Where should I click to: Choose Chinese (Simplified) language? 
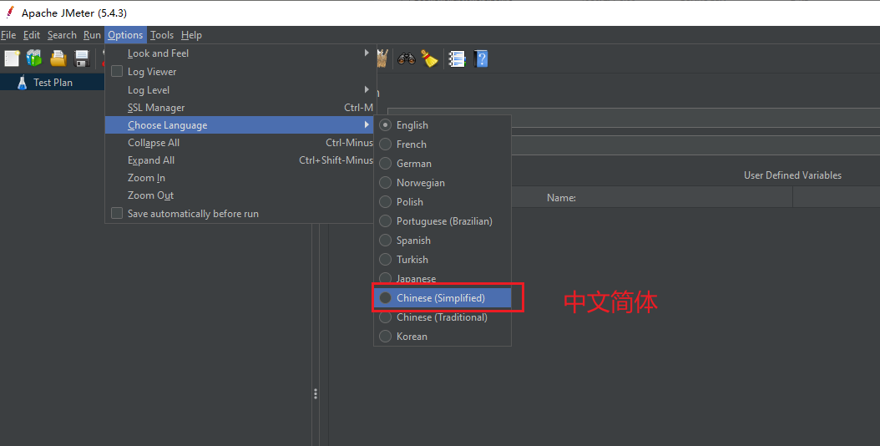(x=443, y=297)
